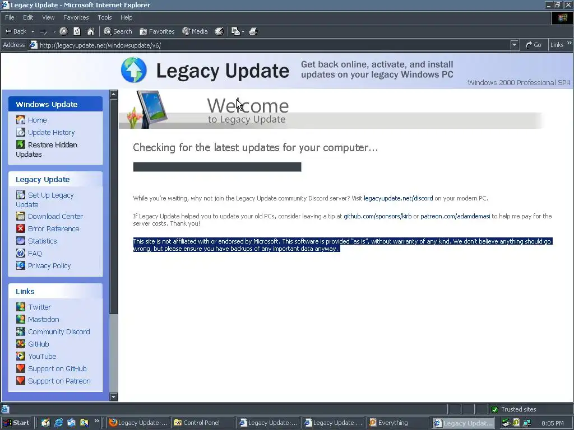Click the Mail toolbar icon
Viewport: 574px width, 430px height.
click(236, 31)
